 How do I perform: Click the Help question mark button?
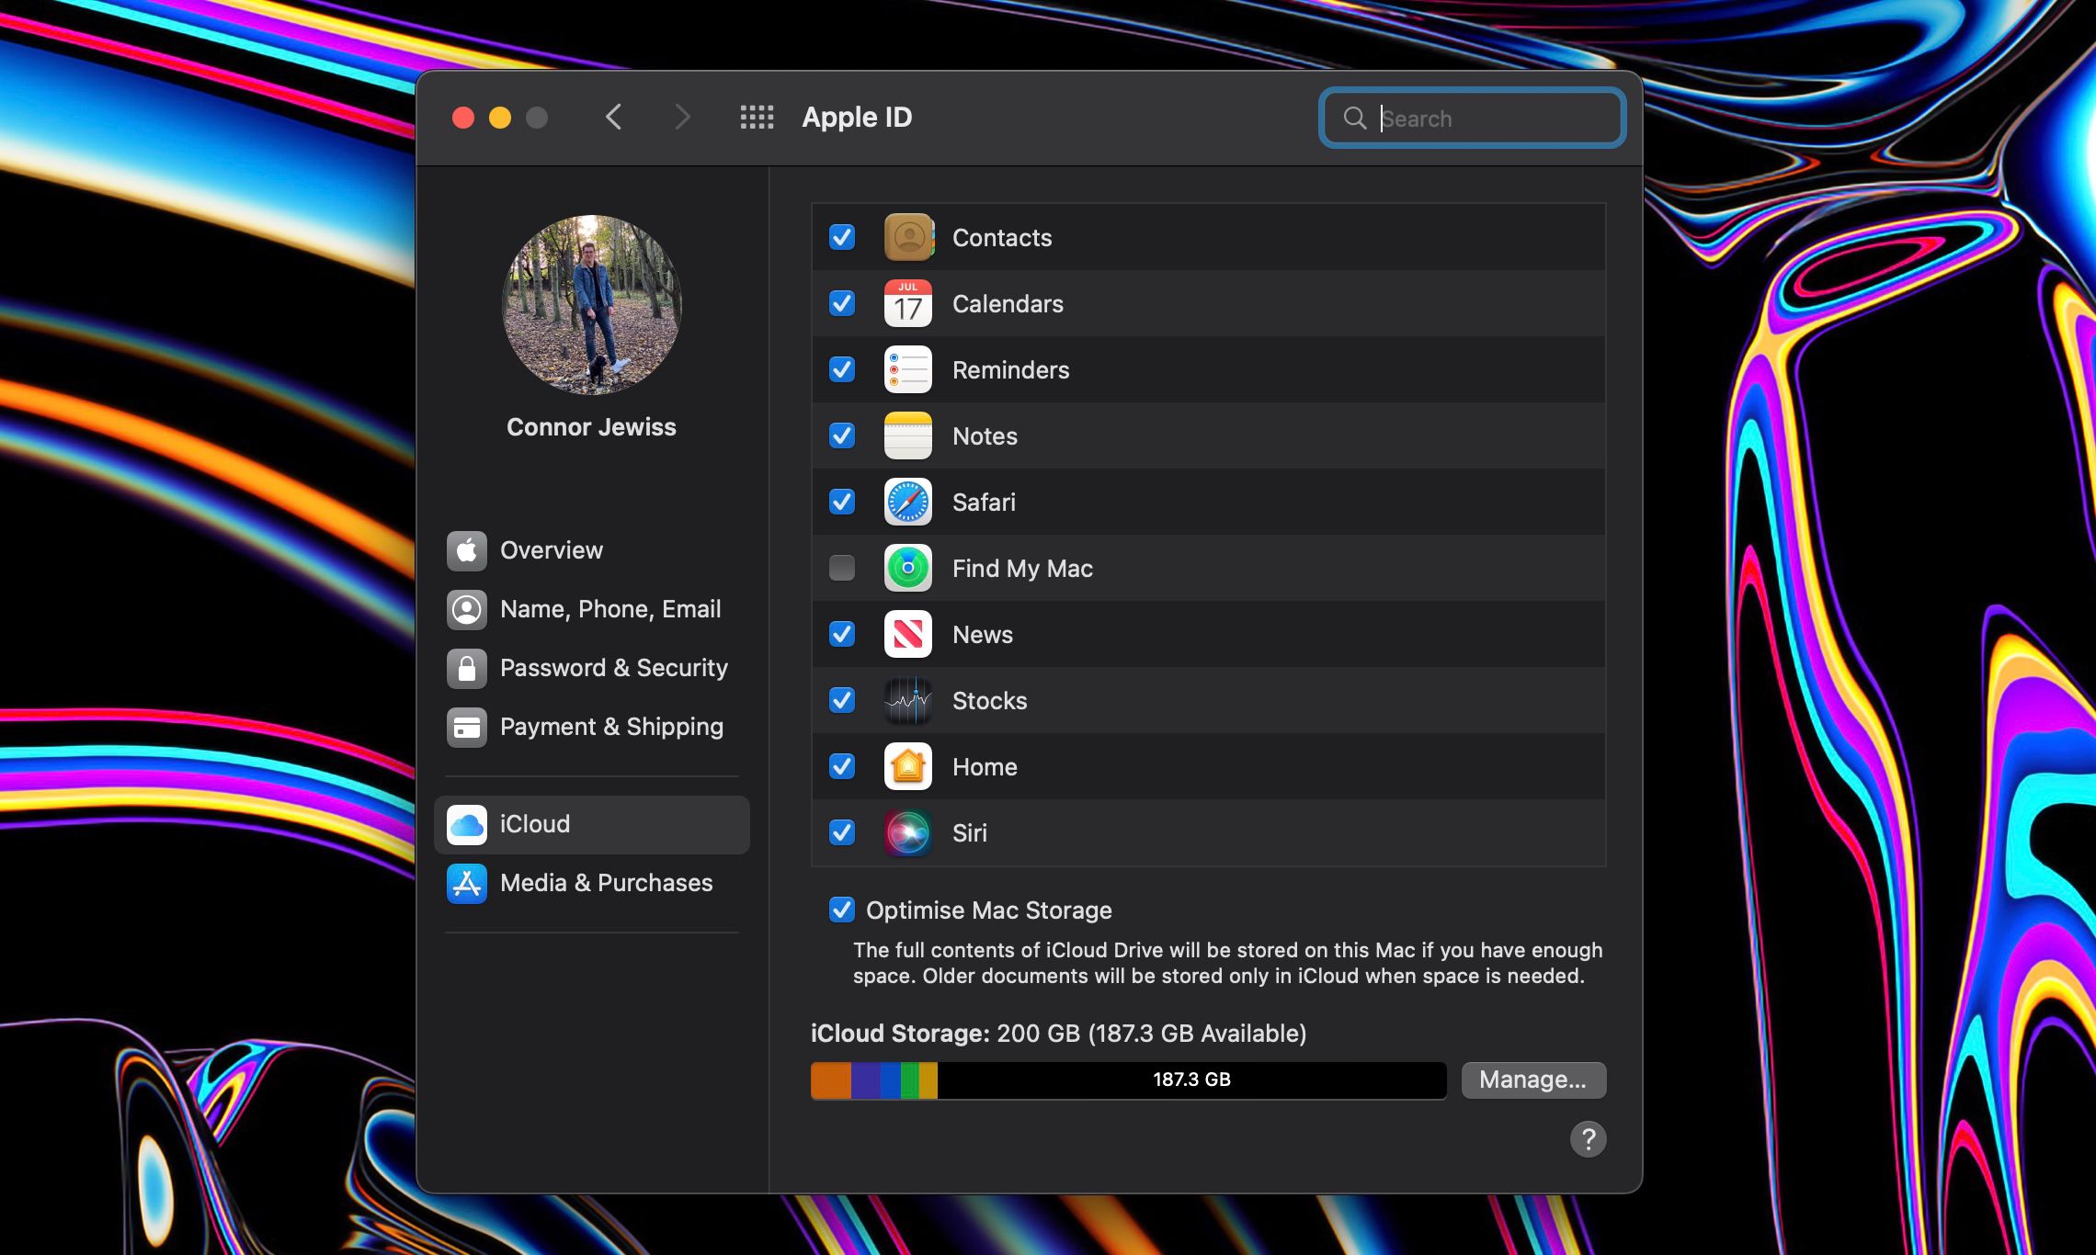tap(1588, 1140)
